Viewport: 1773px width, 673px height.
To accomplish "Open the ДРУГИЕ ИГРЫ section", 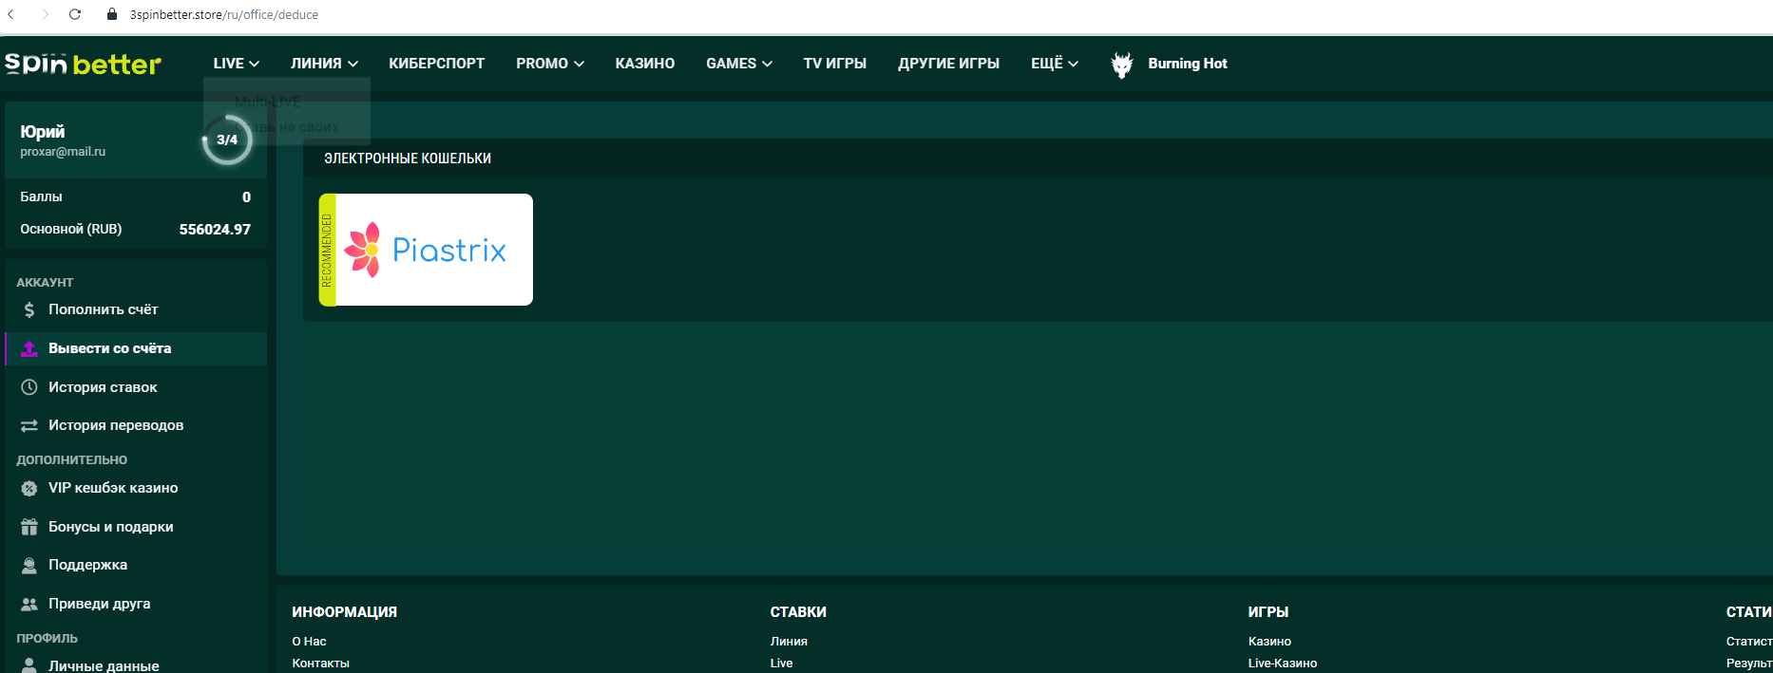I will 949,64.
